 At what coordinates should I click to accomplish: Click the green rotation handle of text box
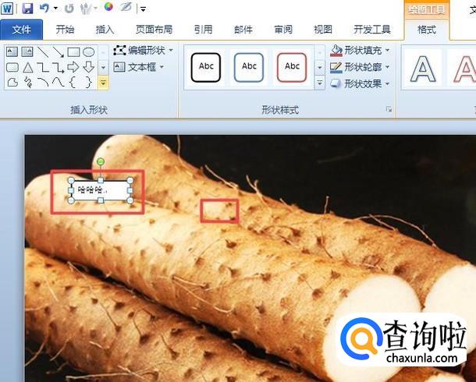[x=101, y=162]
